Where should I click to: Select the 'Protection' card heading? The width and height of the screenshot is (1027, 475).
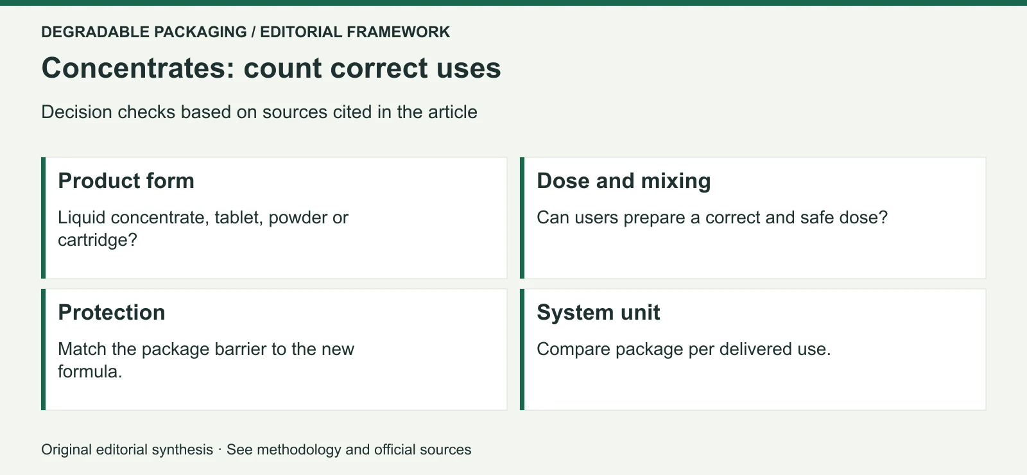(x=112, y=313)
